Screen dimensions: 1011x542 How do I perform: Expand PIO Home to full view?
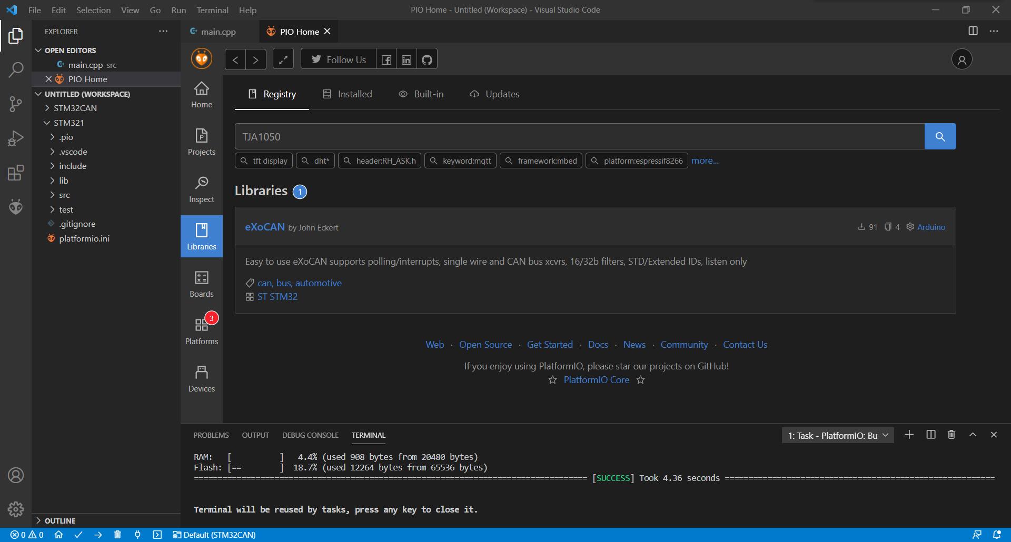(283, 59)
